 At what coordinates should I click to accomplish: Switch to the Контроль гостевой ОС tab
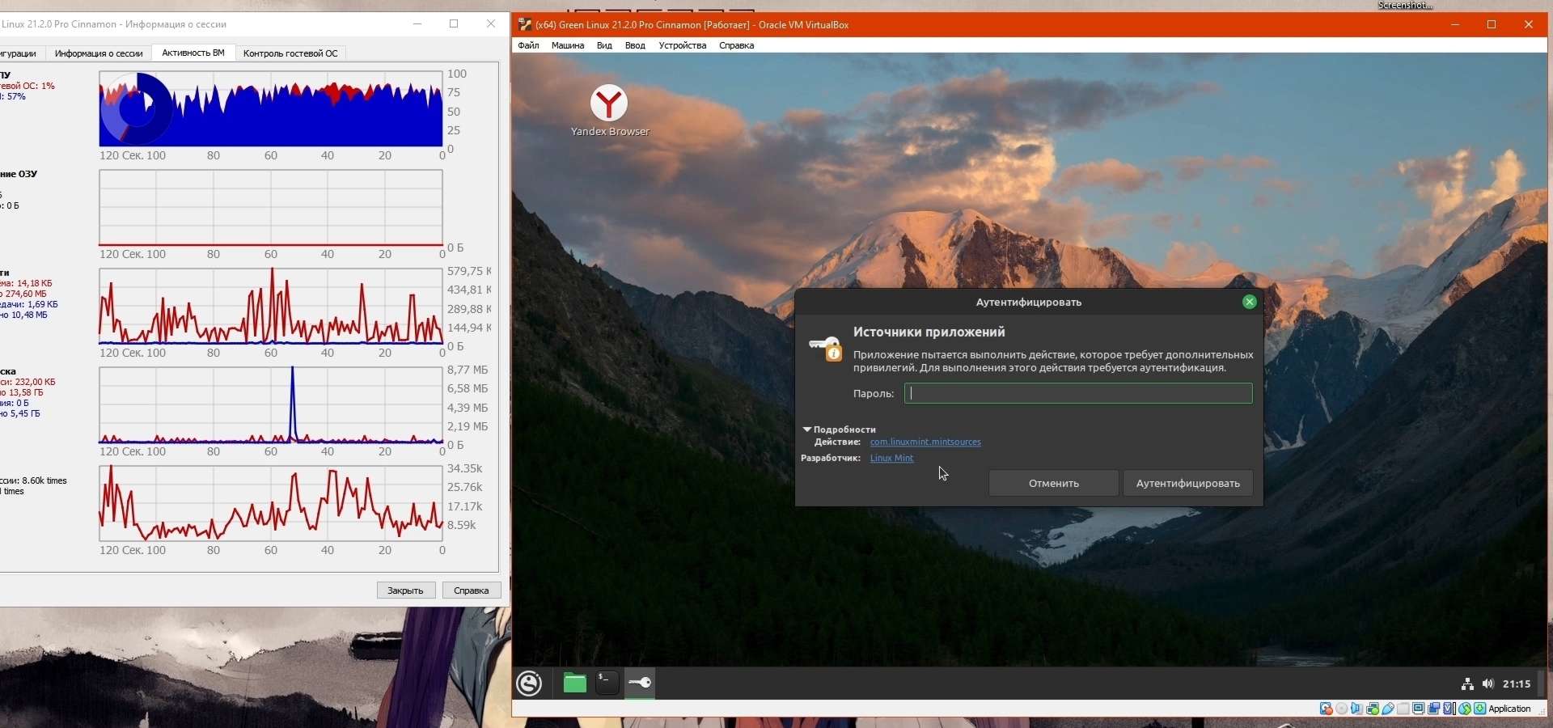point(290,53)
